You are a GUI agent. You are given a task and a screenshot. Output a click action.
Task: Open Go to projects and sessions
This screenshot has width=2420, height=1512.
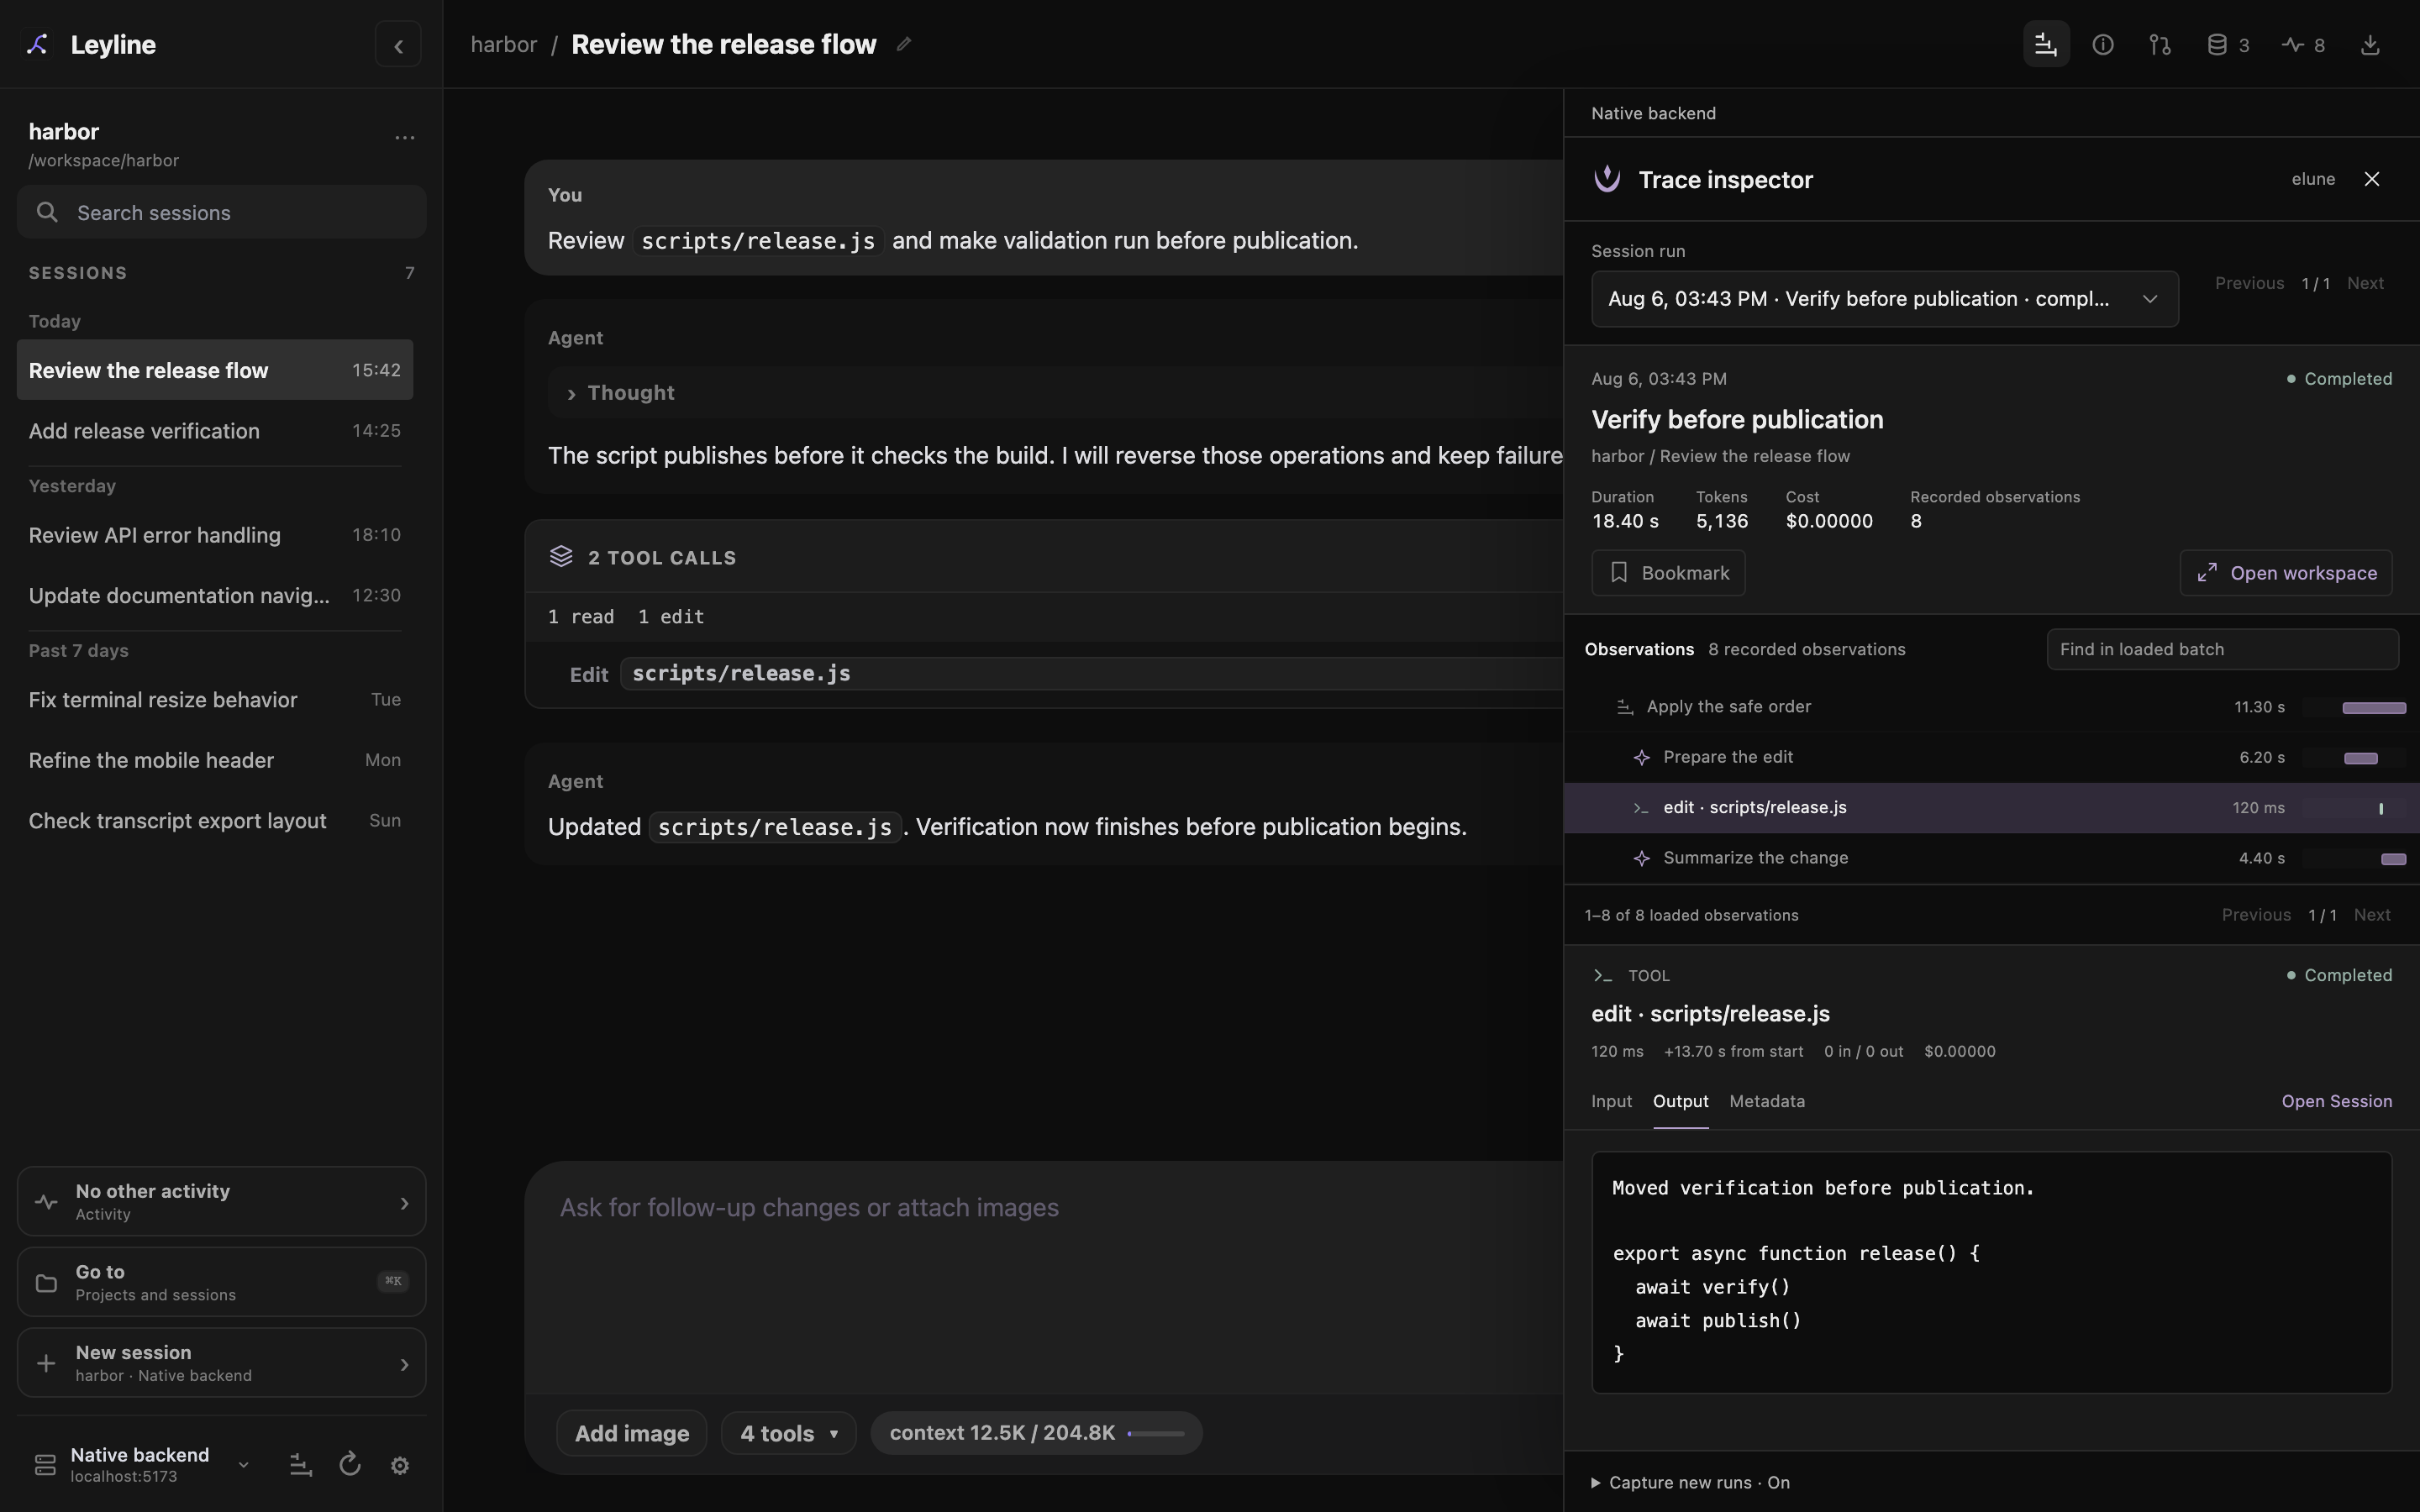tap(221, 1282)
